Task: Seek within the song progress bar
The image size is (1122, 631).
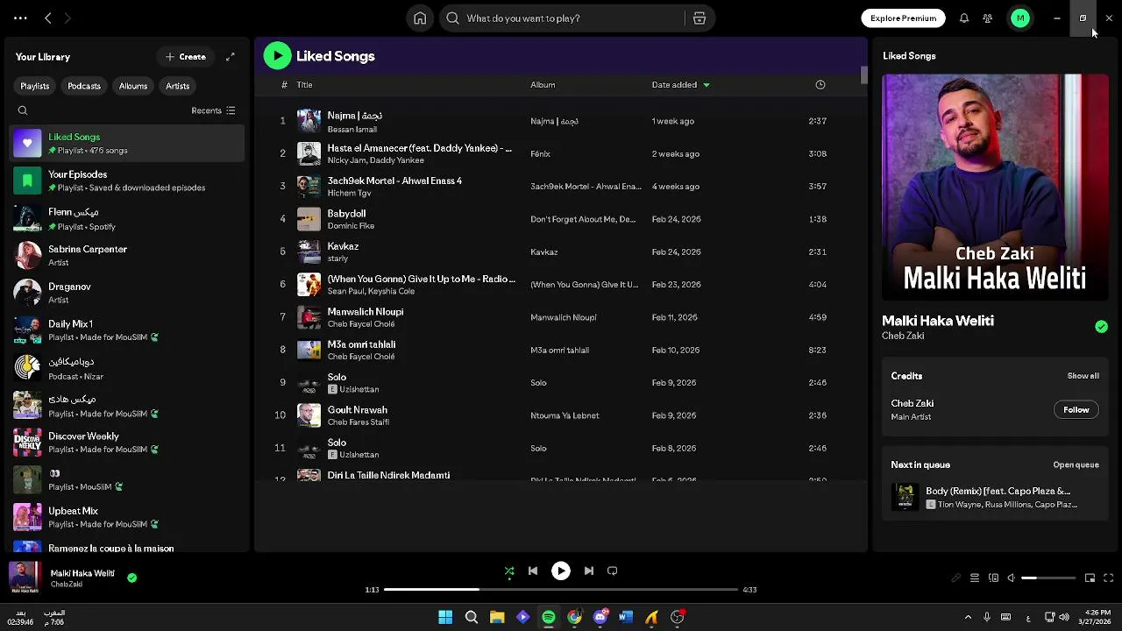Action: coord(561,590)
